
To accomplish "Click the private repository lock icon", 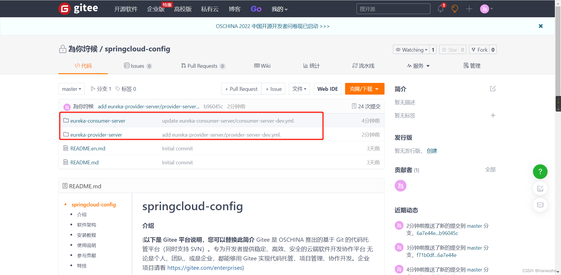I will 63,49.
